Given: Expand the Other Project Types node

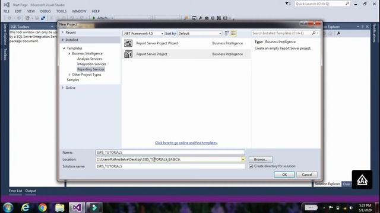Looking at the screenshot, I should pos(69,75).
